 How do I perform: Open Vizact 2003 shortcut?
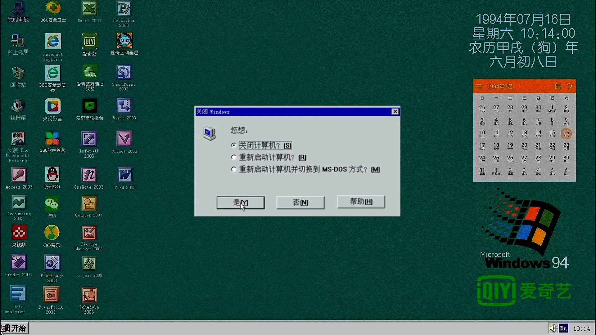click(124, 142)
